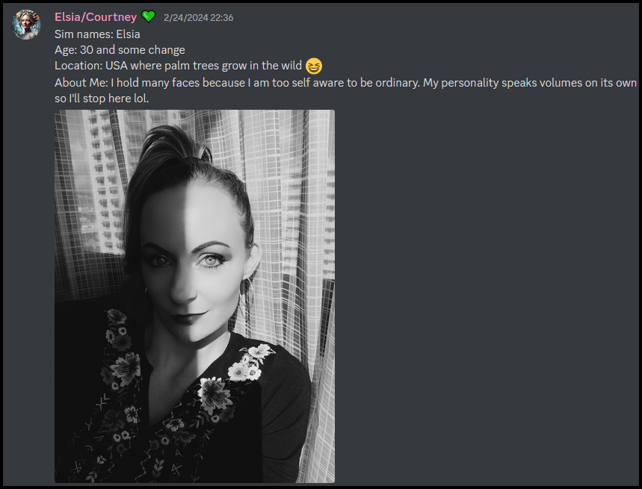Viewport: 642px width, 489px height.
Task: Open Elsia/Courtney's profile avatar
Action: [x=26, y=25]
